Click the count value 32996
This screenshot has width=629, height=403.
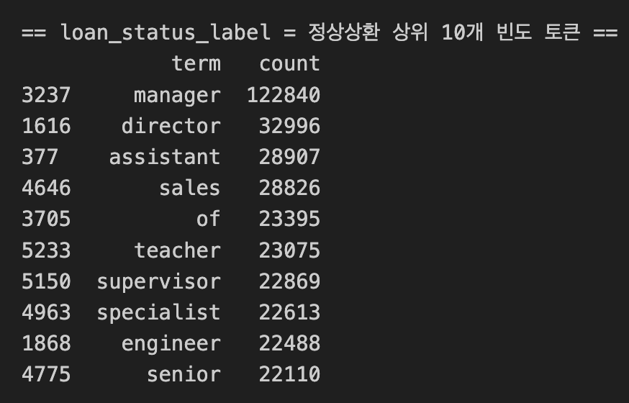pyautogui.click(x=289, y=126)
